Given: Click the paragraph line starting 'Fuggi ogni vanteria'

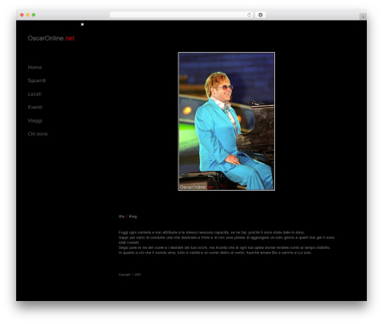Looking at the screenshot, I should [x=211, y=232].
